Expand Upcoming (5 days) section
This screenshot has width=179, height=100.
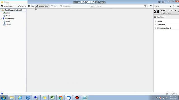(x=156, y=28)
